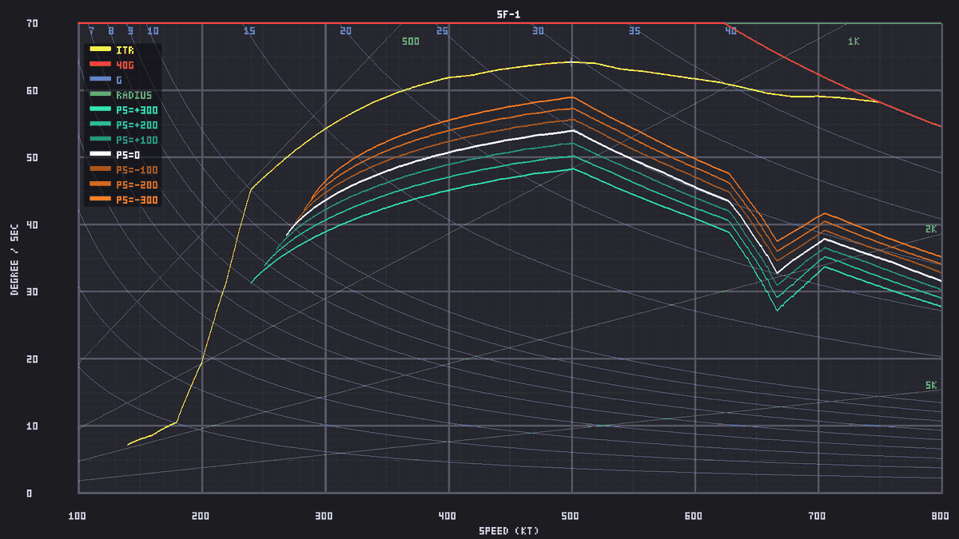Click the green radius label '1K'
Viewport: 959px width, 539px height.
click(854, 41)
